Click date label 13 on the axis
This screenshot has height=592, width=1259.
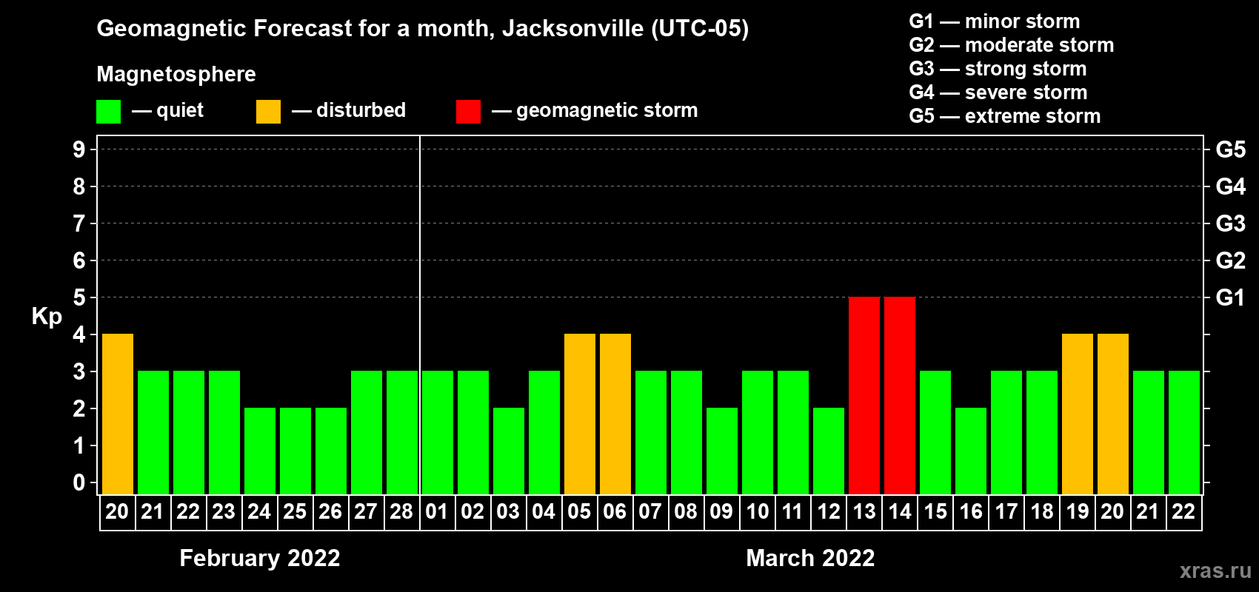pos(864,511)
